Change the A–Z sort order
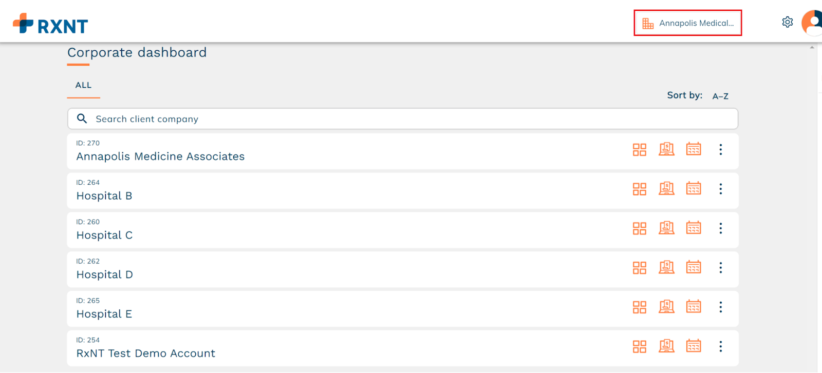 (x=720, y=96)
